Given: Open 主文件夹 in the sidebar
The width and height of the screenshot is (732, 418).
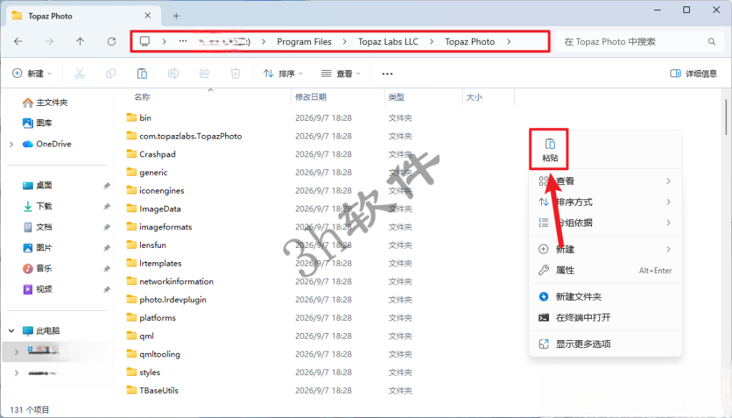Looking at the screenshot, I should (x=45, y=102).
